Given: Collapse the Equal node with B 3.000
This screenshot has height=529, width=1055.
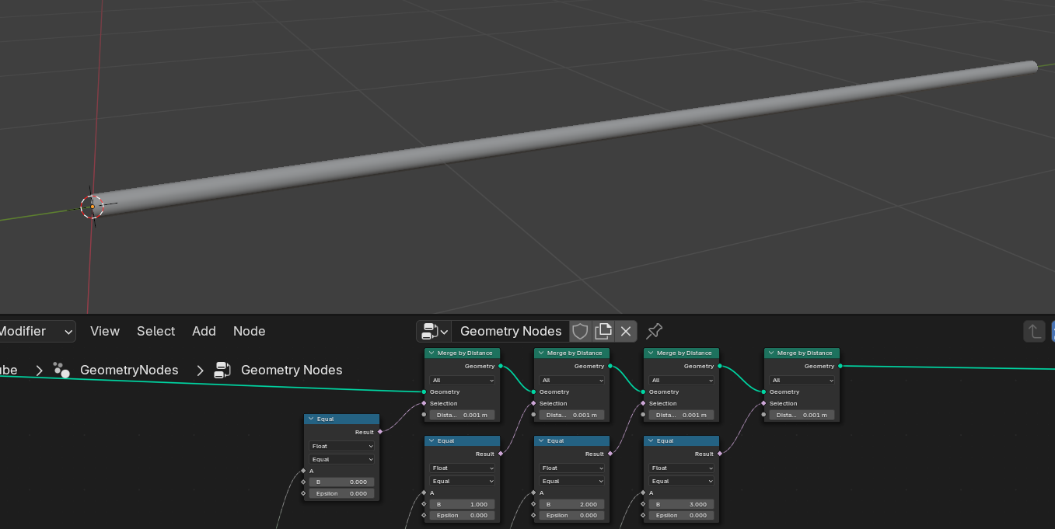Looking at the screenshot, I should pyautogui.click(x=650, y=440).
